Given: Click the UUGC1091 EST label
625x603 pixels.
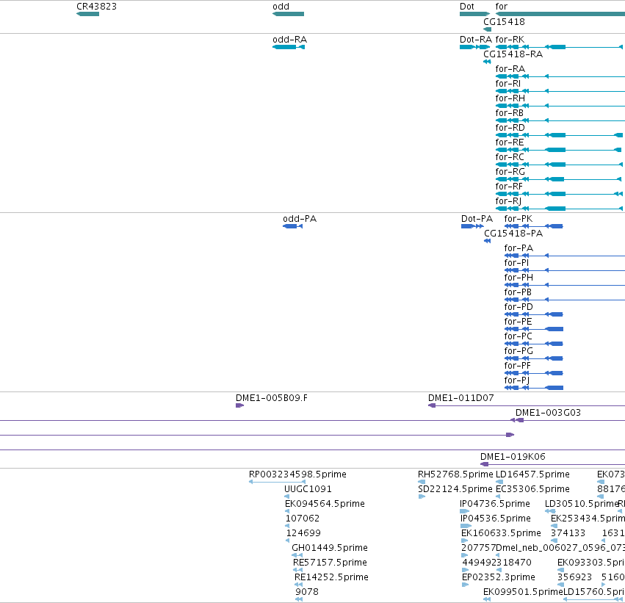Looking at the screenshot, I should tap(308, 489).
